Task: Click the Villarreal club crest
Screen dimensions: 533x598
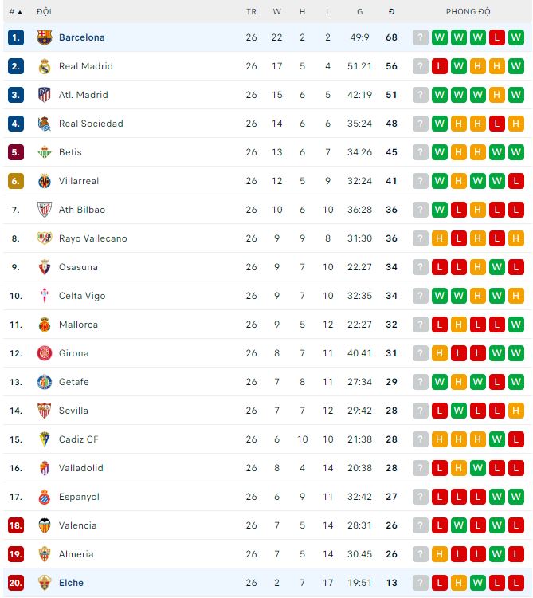Action: [x=45, y=181]
